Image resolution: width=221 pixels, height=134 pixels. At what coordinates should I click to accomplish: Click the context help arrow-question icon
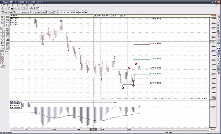pyautogui.click(x=37, y=8)
